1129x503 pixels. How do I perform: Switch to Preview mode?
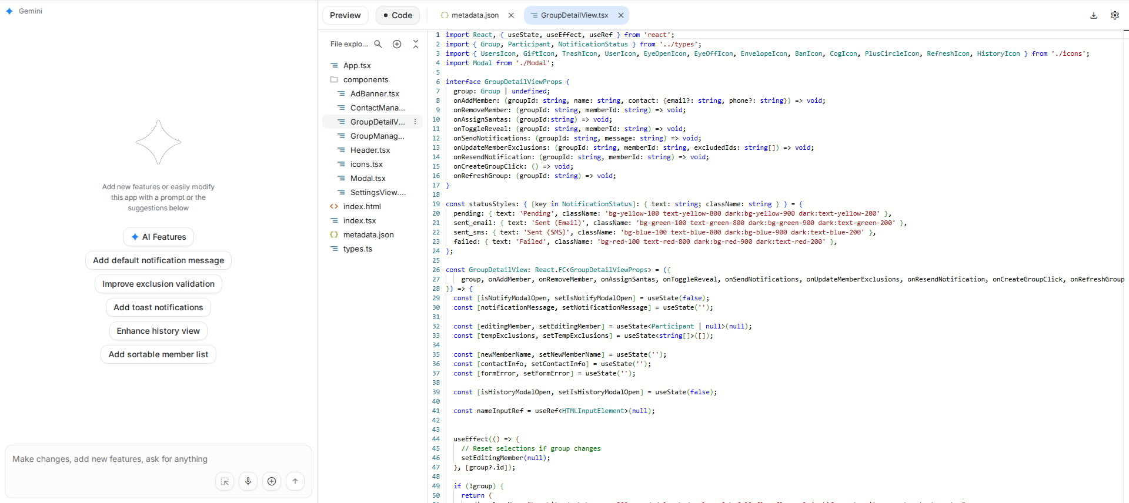coord(345,15)
